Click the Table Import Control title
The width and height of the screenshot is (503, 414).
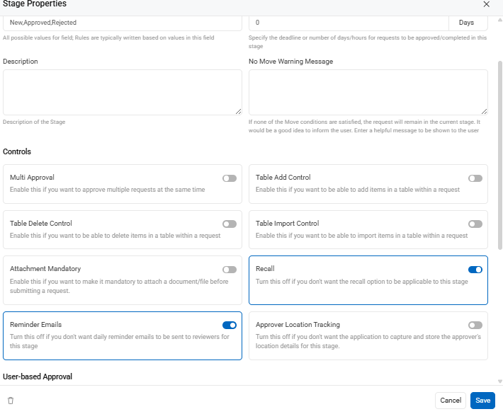coord(287,224)
